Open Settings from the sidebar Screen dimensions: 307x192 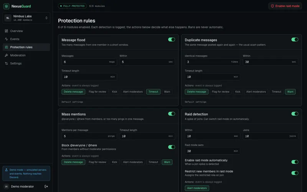pos(26,63)
